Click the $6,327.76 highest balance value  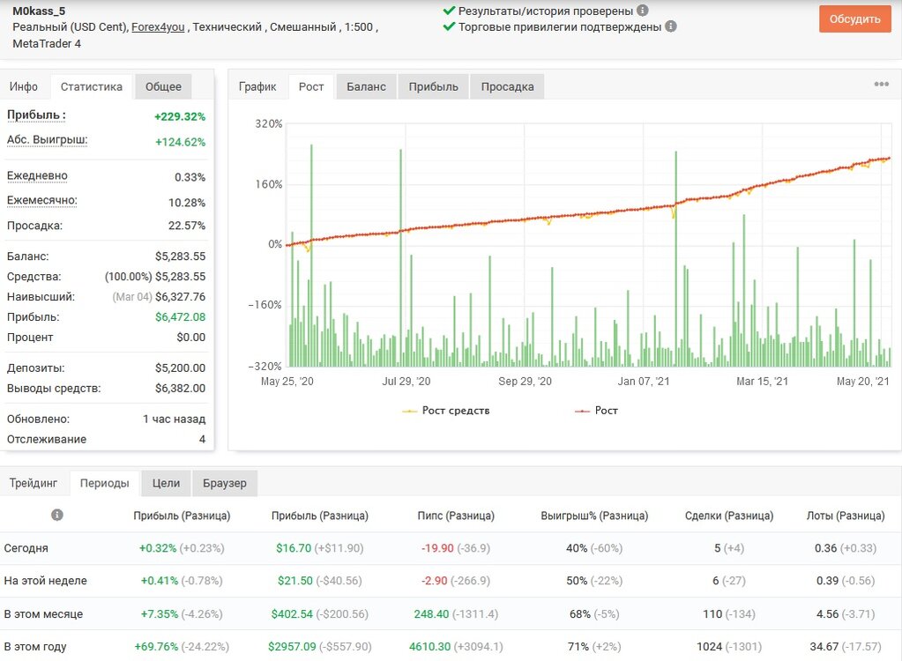tap(180, 297)
